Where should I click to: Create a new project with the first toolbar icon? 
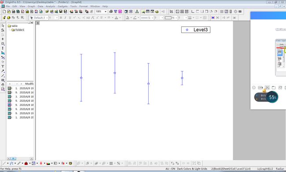tap(4, 11)
